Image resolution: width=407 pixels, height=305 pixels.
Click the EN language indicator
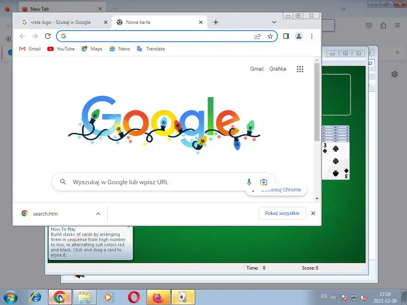(324, 296)
